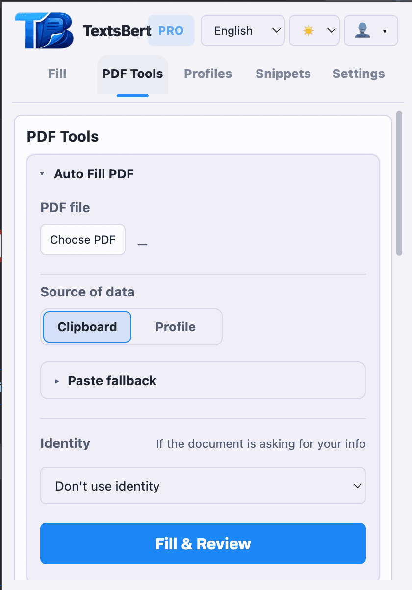The image size is (412, 590).
Task: Select the PDF Tools tab
Action: (x=132, y=74)
